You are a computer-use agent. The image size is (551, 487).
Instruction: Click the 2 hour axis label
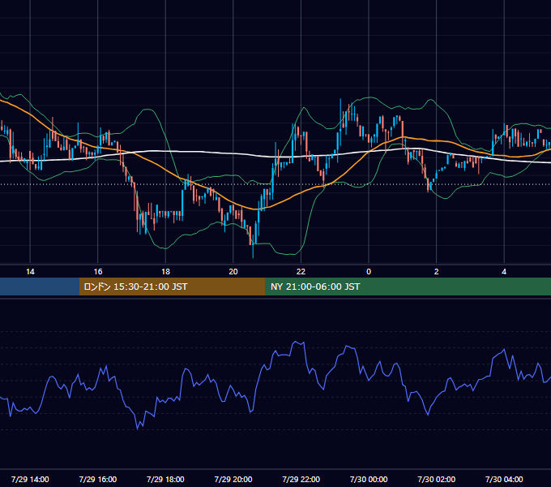click(x=437, y=272)
